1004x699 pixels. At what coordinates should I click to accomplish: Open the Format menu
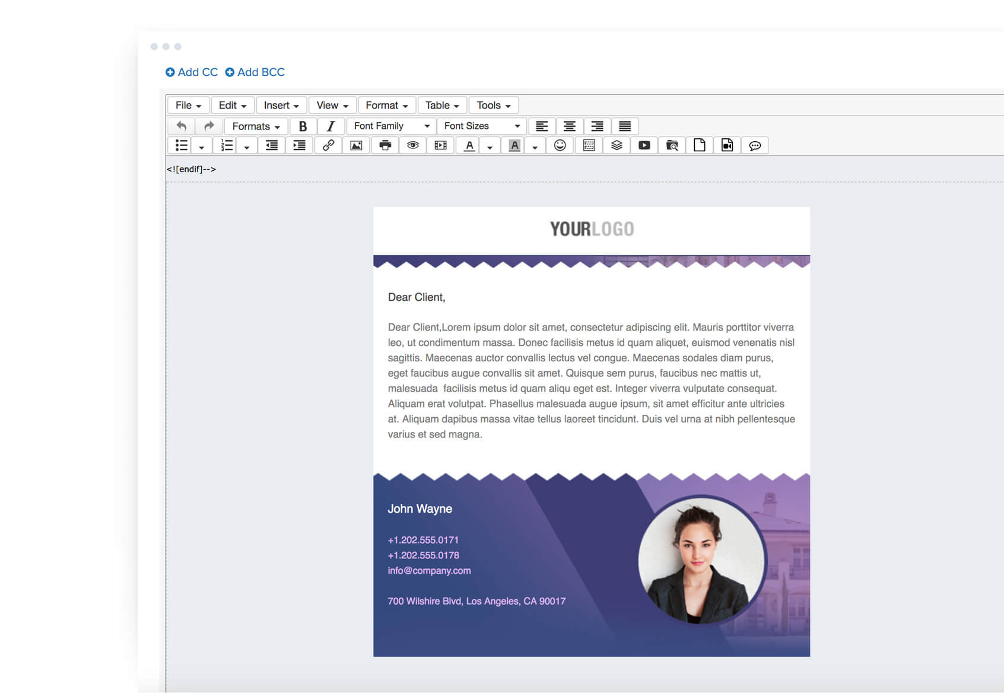[x=386, y=105]
